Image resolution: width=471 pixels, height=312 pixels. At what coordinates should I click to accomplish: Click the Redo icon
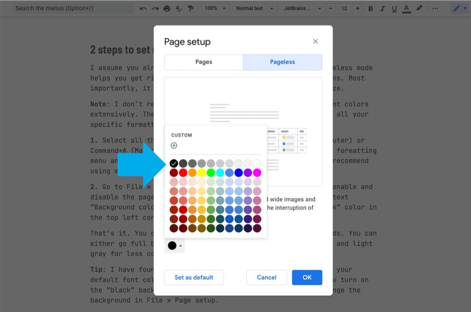click(155, 8)
